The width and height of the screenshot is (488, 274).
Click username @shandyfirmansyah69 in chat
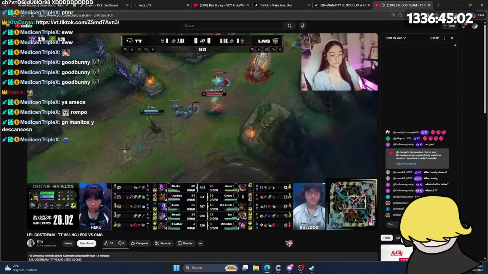[x=406, y=132]
